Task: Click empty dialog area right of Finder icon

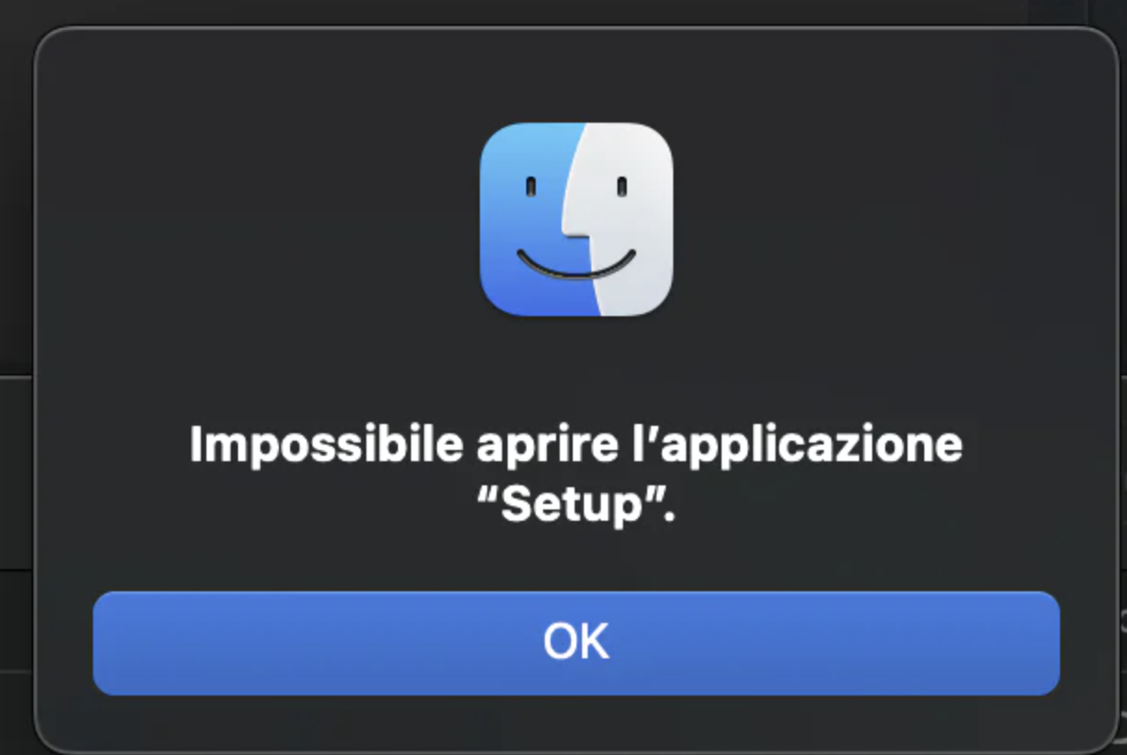Action: [893, 219]
